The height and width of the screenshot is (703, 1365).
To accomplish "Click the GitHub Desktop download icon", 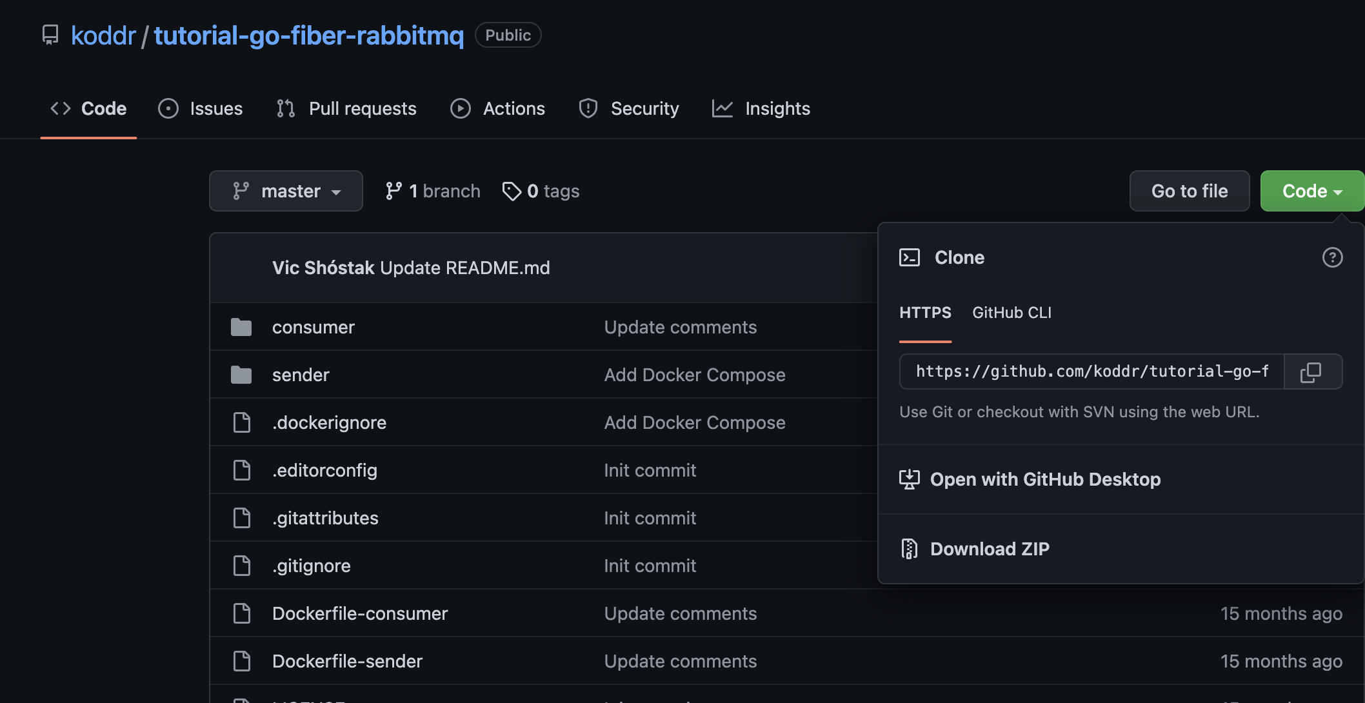I will [x=910, y=479].
